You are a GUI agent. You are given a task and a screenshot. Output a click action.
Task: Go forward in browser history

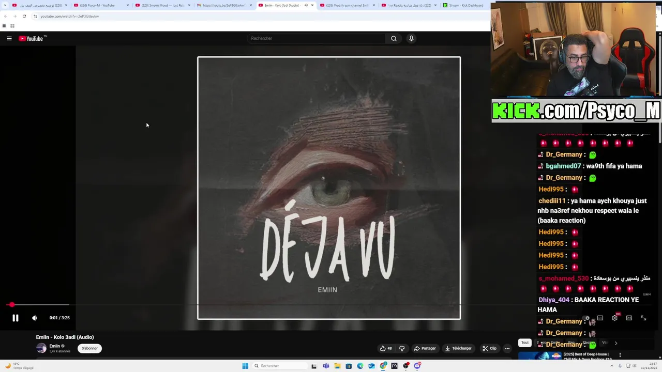[14, 16]
